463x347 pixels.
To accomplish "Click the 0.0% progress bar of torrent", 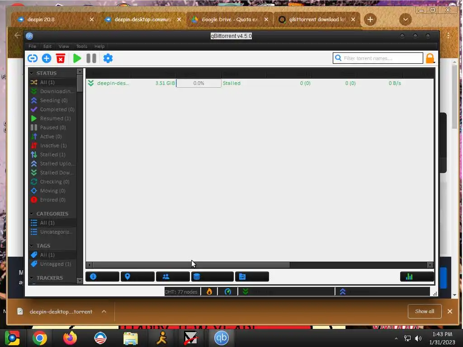I will pos(199,83).
